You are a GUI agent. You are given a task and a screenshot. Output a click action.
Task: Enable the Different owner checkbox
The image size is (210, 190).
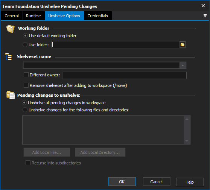pos(26,75)
